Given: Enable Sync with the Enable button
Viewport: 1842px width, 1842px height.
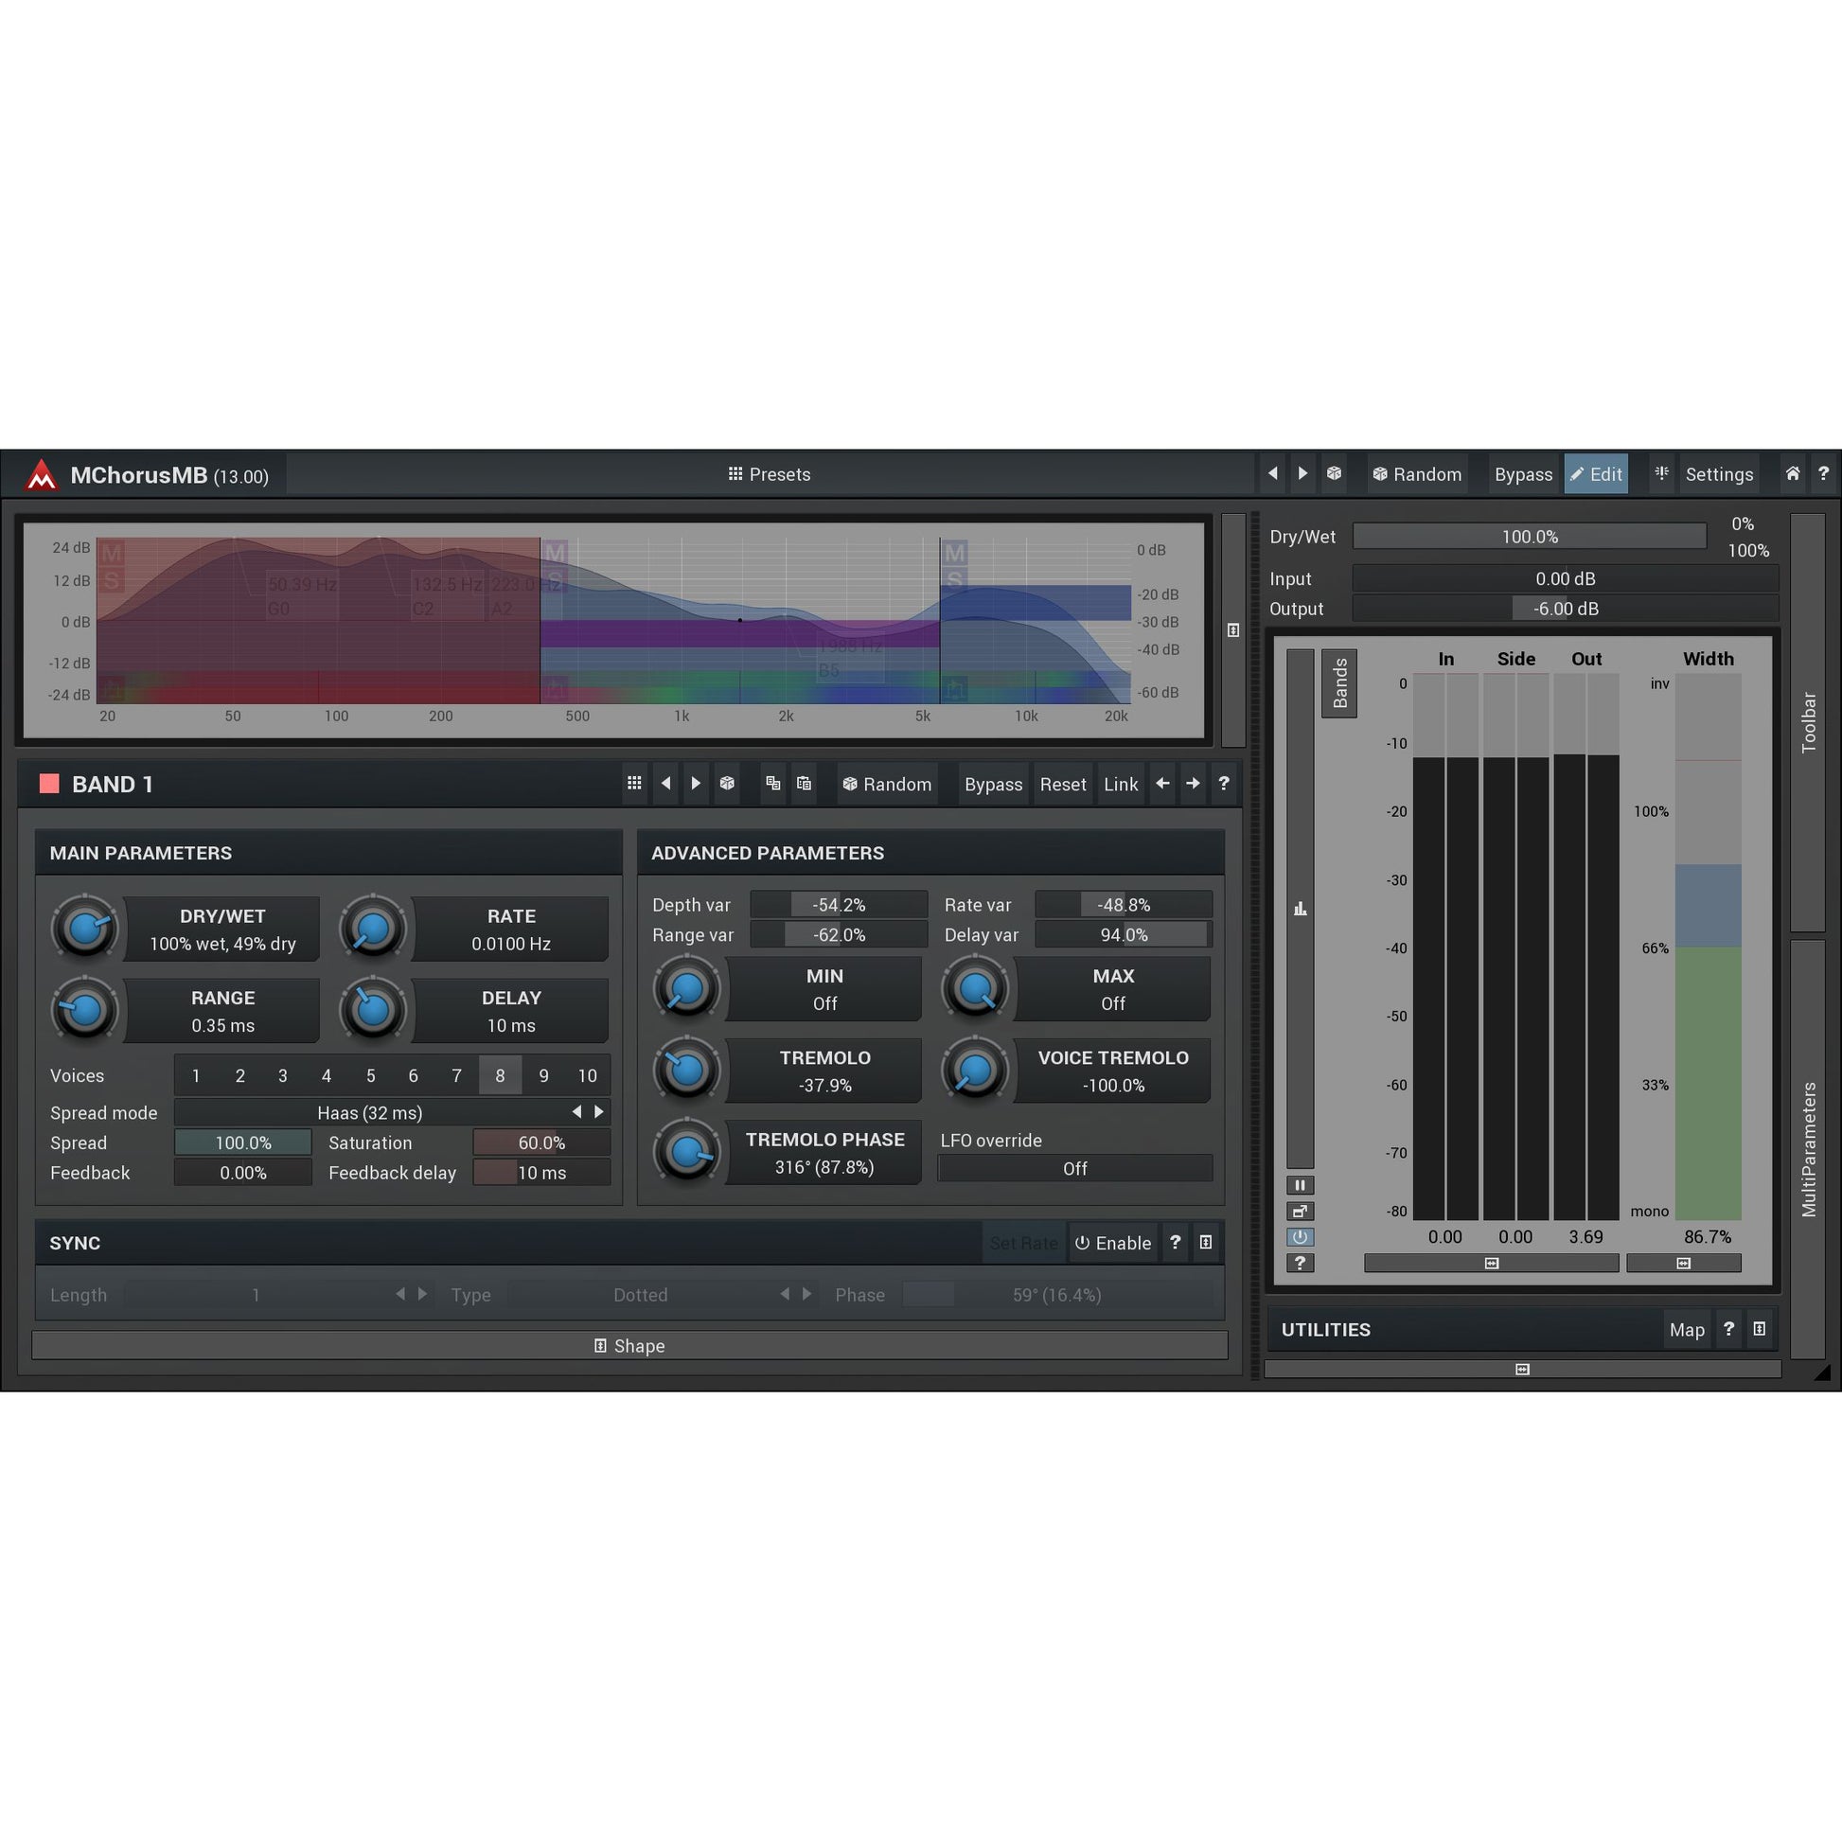Looking at the screenshot, I should pyautogui.click(x=1112, y=1243).
